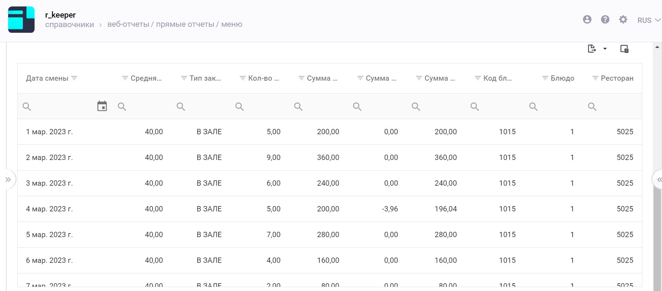Viewport: 662px width, 291px height.
Task: Open the calendar date picker icon
Action: point(102,106)
